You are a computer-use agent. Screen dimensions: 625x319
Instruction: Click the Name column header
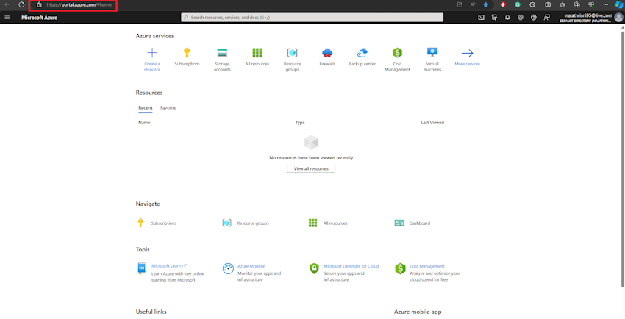(x=144, y=123)
